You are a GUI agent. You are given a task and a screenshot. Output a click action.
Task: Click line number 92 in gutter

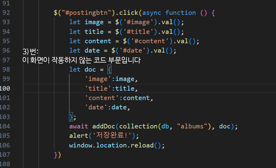click(6, 13)
